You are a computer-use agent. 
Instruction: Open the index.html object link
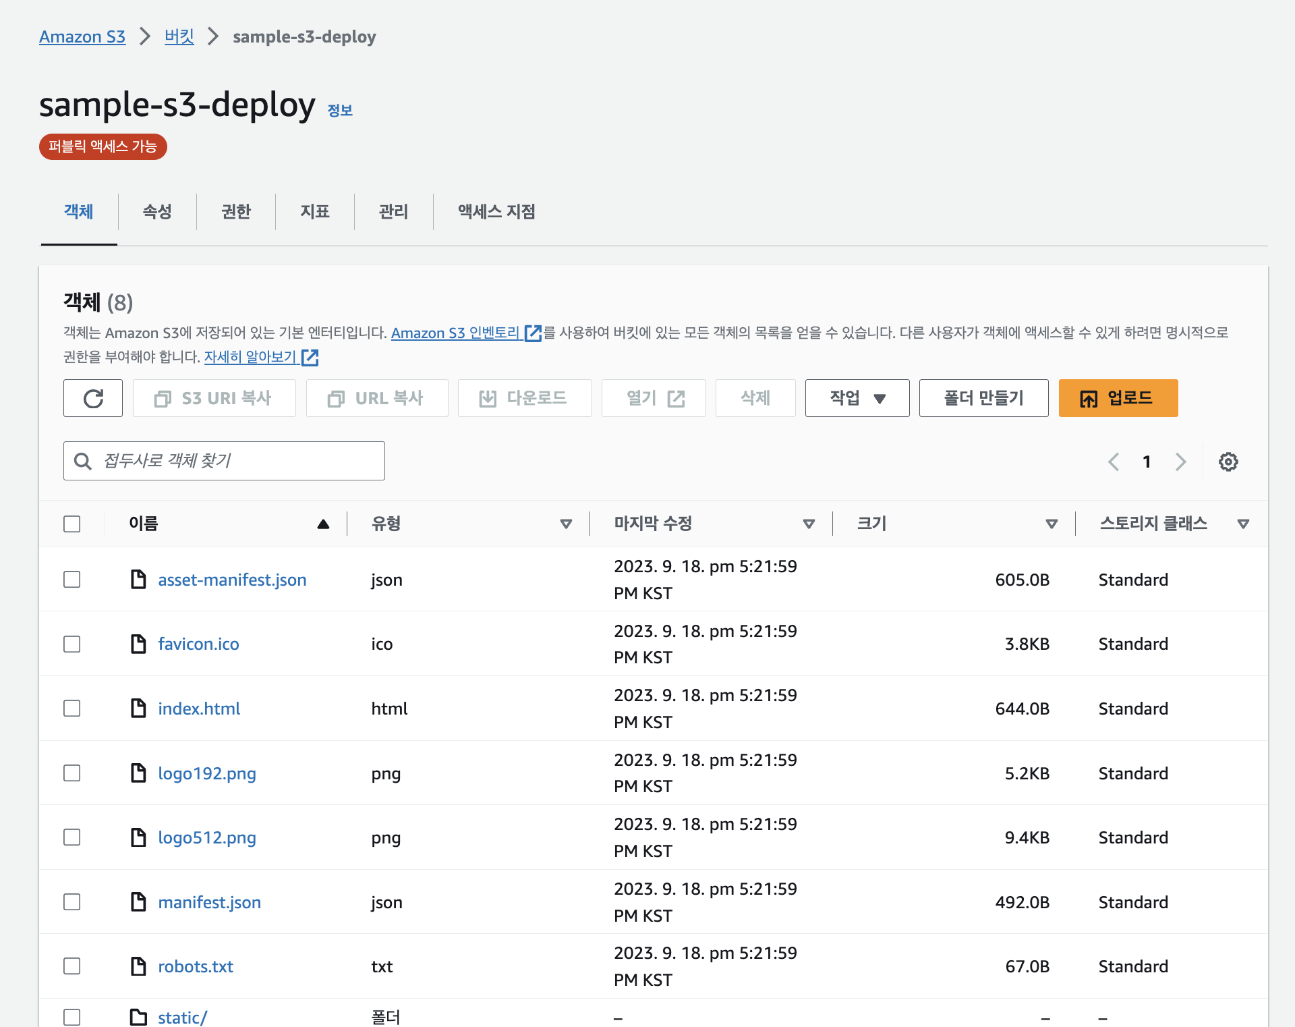coord(199,709)
